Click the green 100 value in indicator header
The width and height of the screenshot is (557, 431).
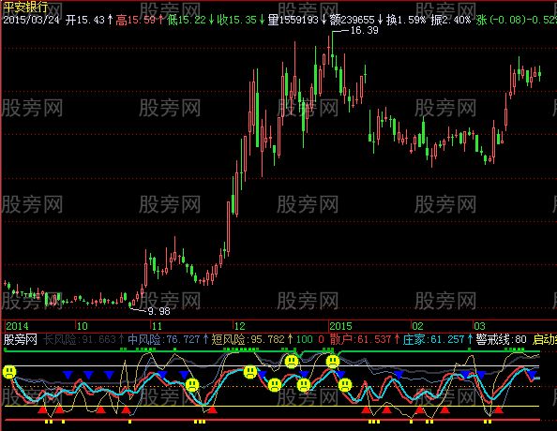click(305, 339)
